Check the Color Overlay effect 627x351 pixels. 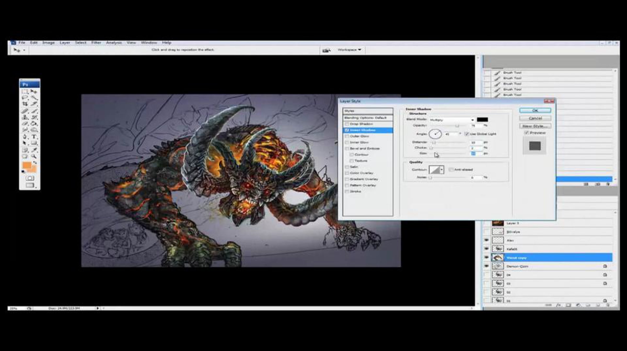coord(347,173)
